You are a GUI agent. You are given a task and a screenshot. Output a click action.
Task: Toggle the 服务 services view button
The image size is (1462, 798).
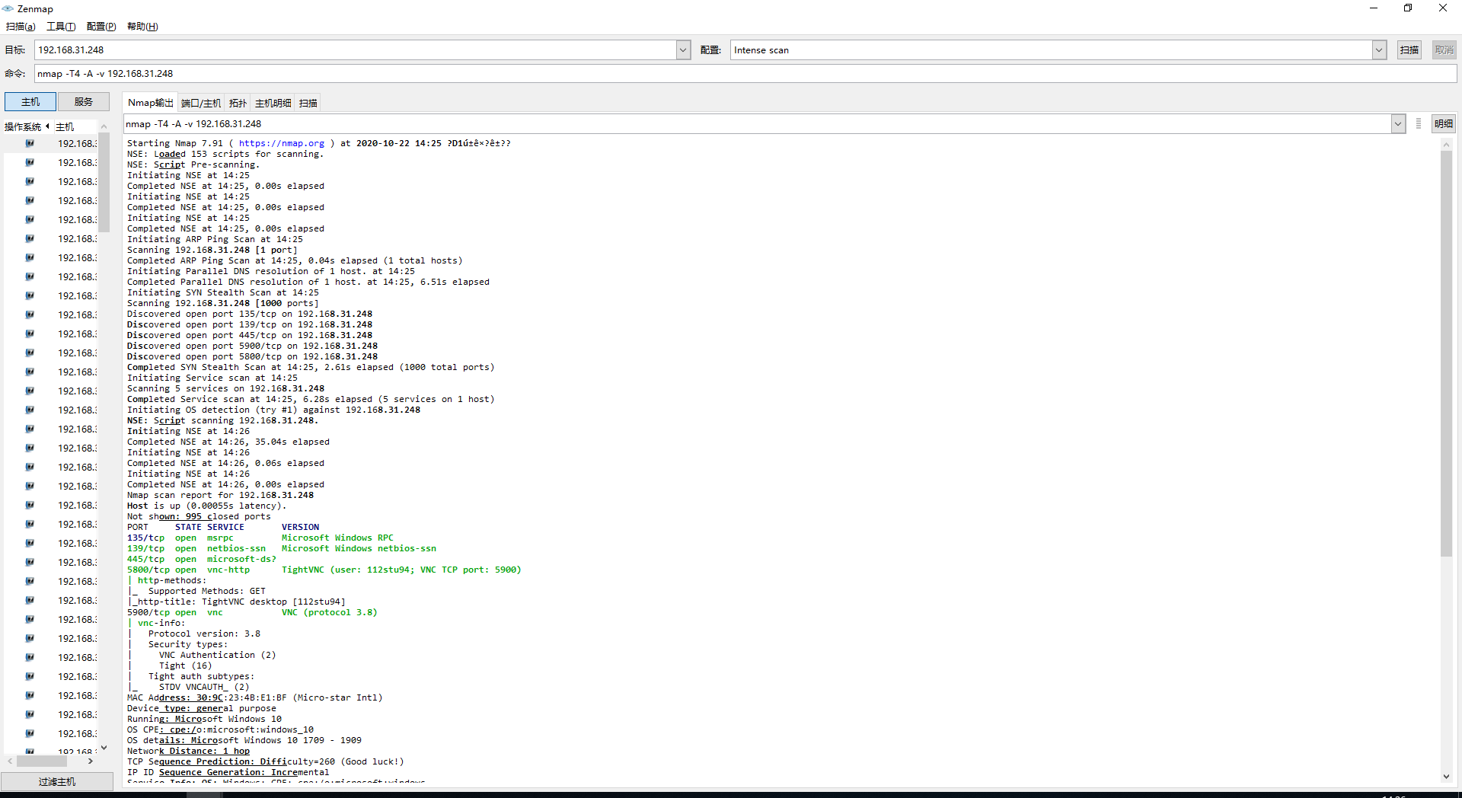tap(84, 102)
